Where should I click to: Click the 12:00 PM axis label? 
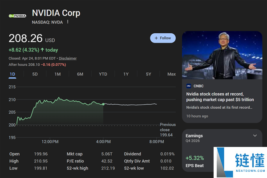[x=50, y=142]
